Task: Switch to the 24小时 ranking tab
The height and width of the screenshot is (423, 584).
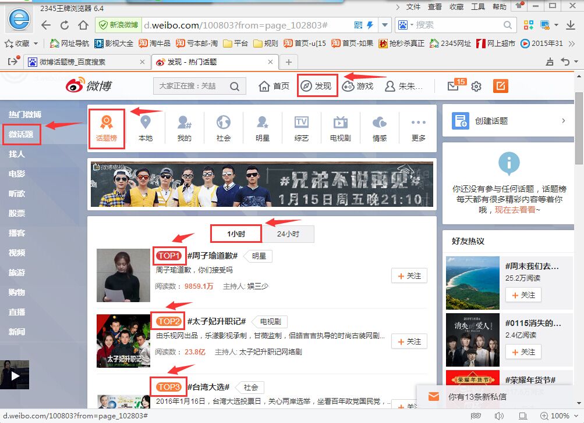Action: (x=288, y=234)
